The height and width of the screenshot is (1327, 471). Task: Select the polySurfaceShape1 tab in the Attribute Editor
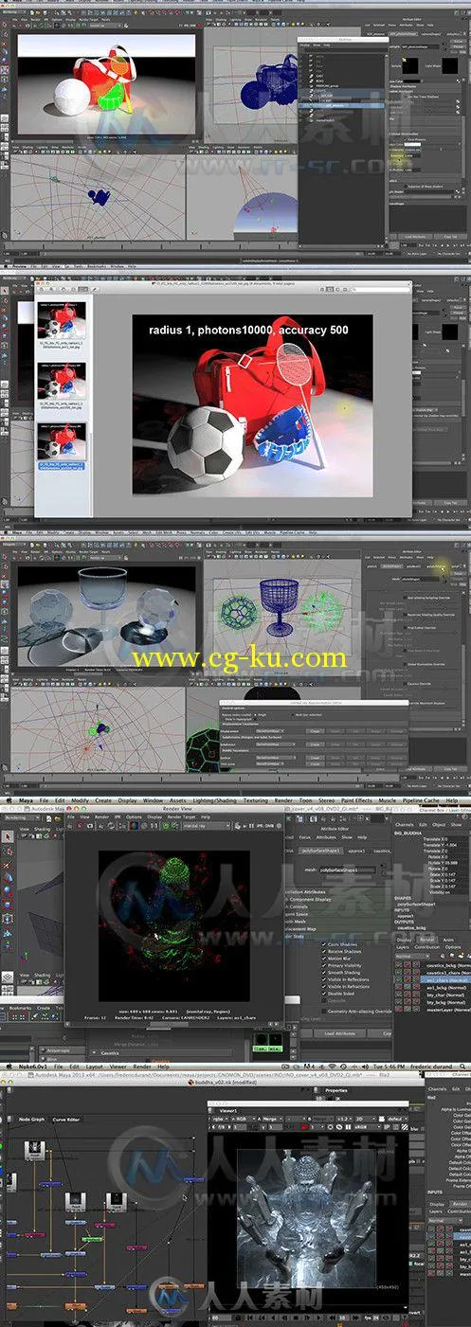tap(320, 852)
